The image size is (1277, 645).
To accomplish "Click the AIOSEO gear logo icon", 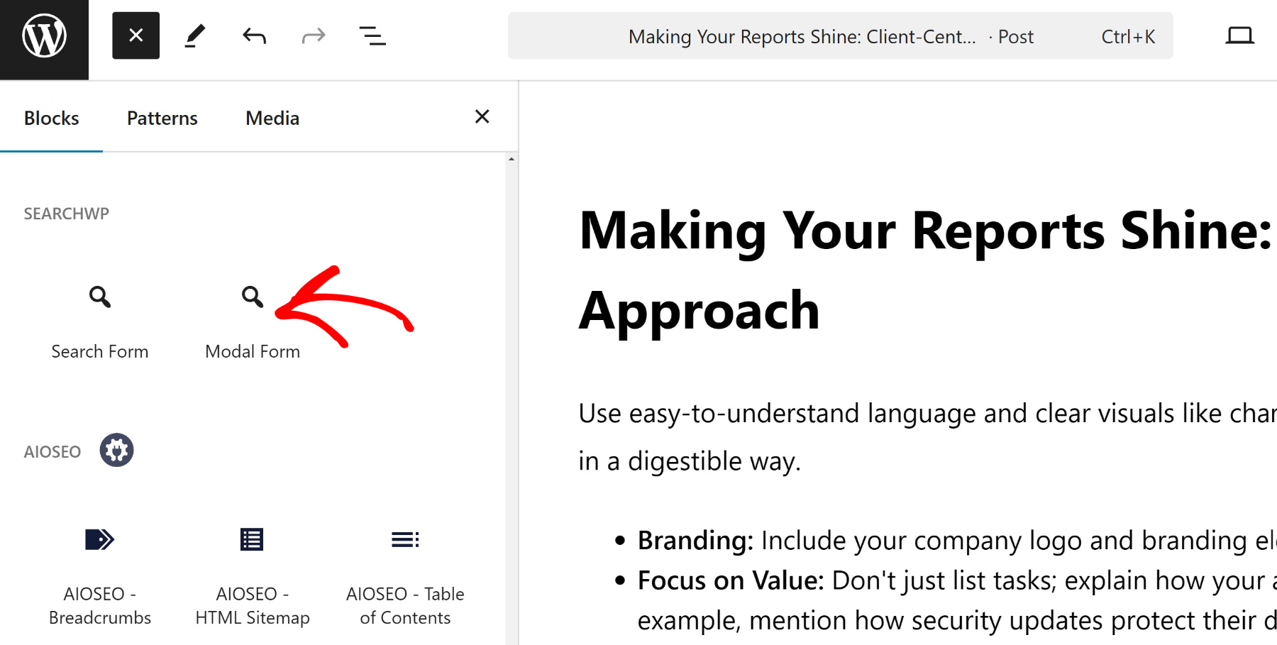I will (116, 451).
